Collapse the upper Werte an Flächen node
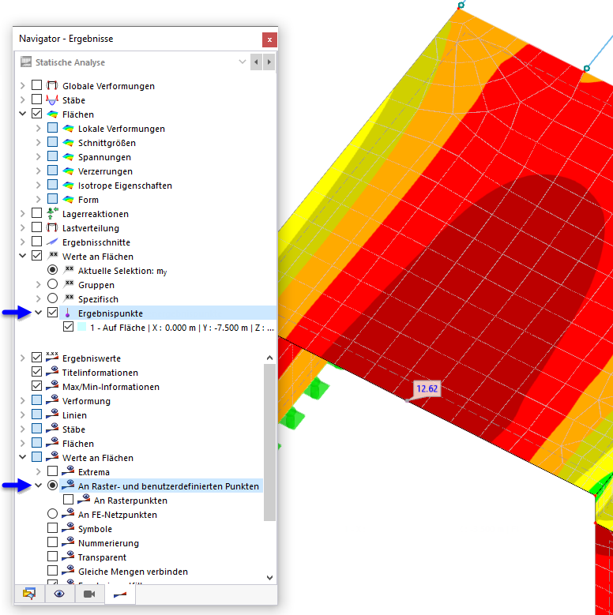This screenshot has height=615, width=613. tap(23, 256)
